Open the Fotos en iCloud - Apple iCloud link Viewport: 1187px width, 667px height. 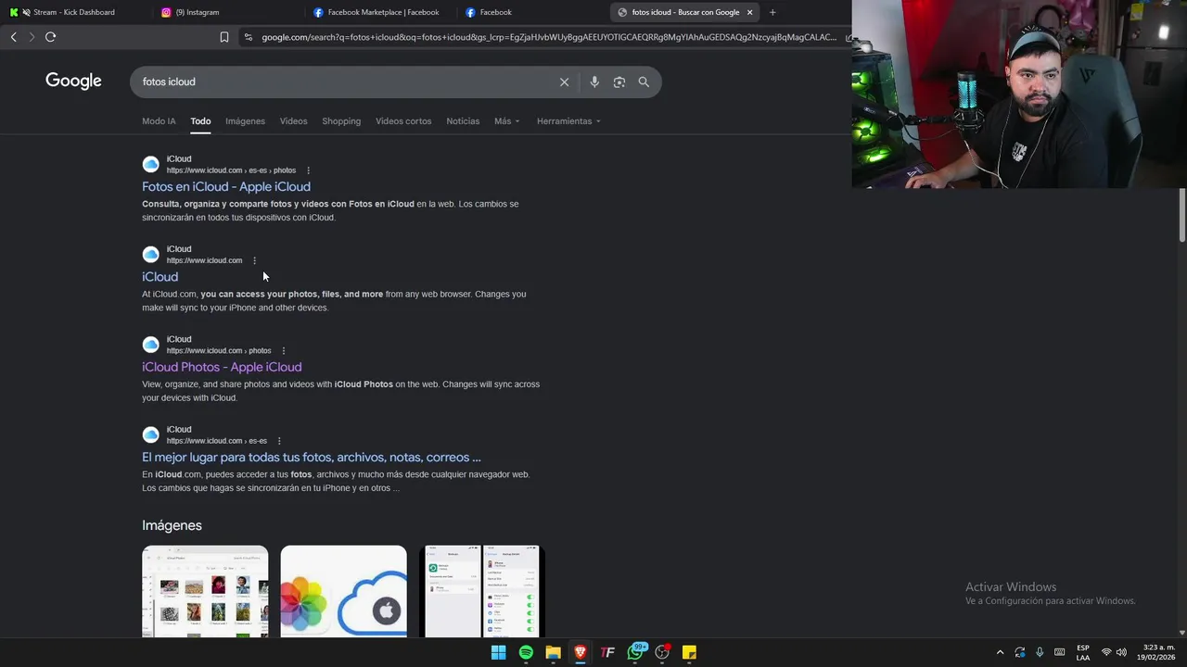[x=226, y=186]
